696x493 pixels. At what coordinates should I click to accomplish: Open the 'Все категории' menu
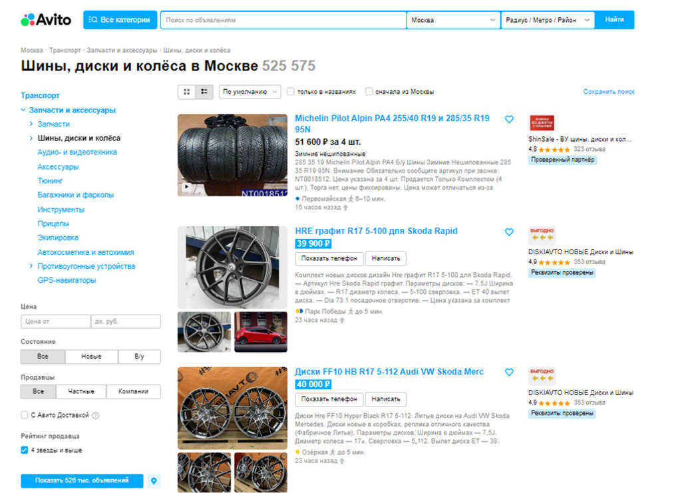(120, 20)
